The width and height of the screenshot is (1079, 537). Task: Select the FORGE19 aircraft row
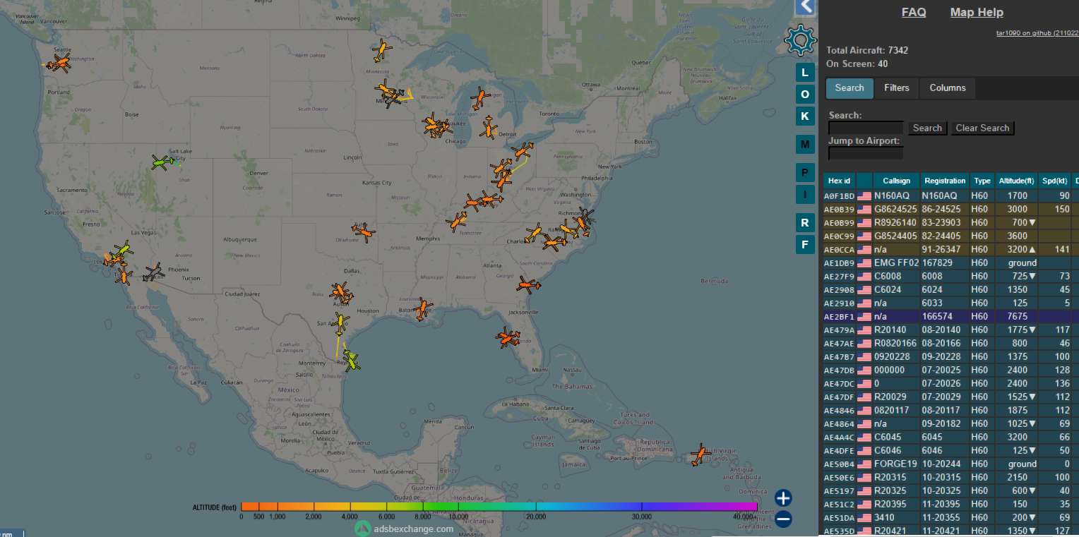tap(950, 464)
